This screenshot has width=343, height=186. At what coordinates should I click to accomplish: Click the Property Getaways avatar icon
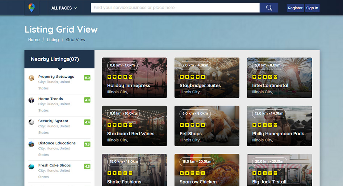pyautogui.click(x=31, y=78)
